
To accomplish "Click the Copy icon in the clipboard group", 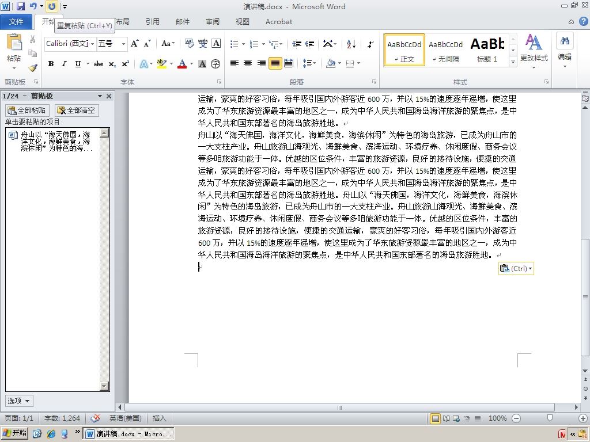I will tap(32, 54).
